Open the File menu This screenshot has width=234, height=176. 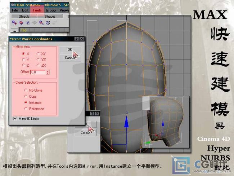[15, 10]
